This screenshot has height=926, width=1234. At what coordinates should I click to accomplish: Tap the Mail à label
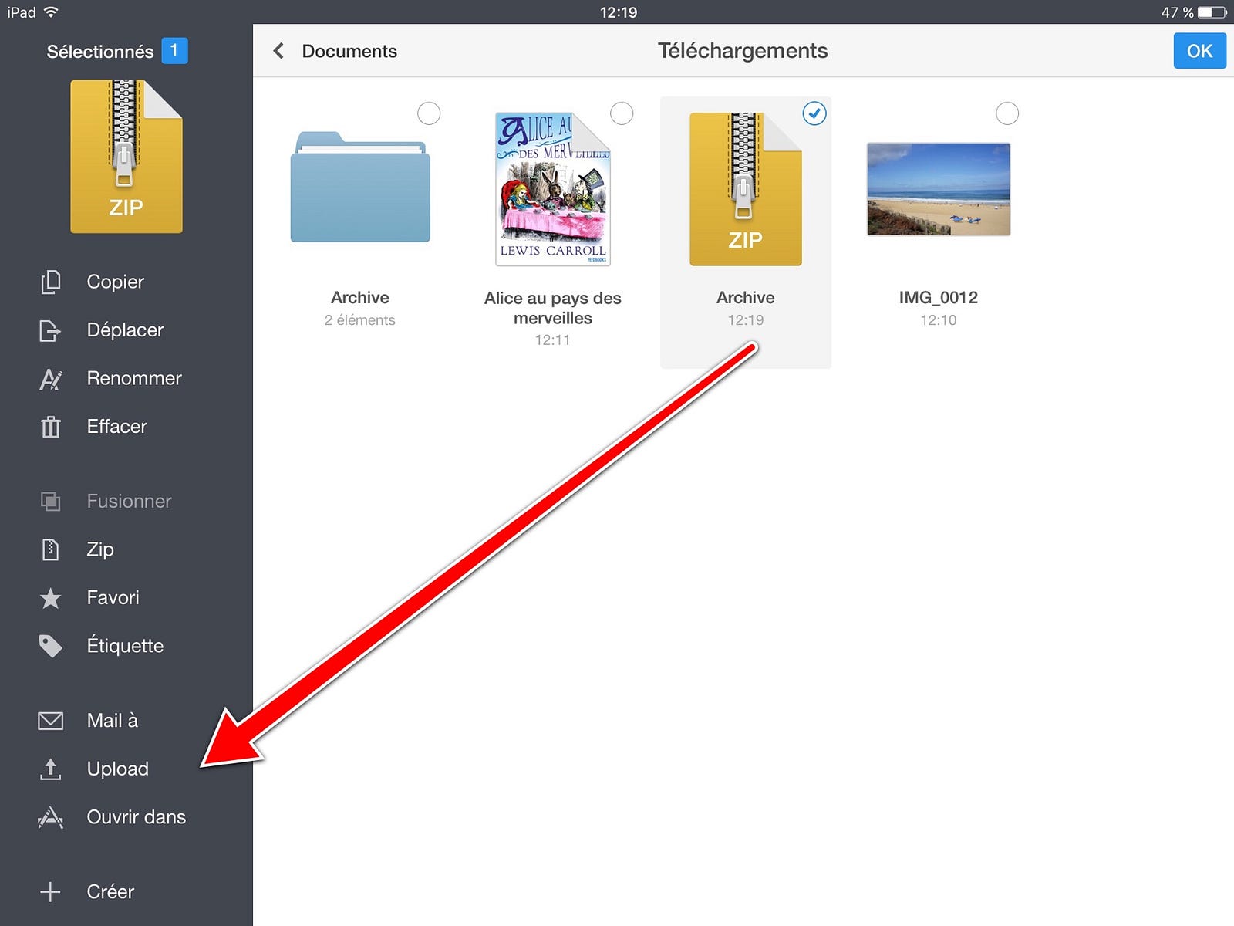[x=113, y=721]
